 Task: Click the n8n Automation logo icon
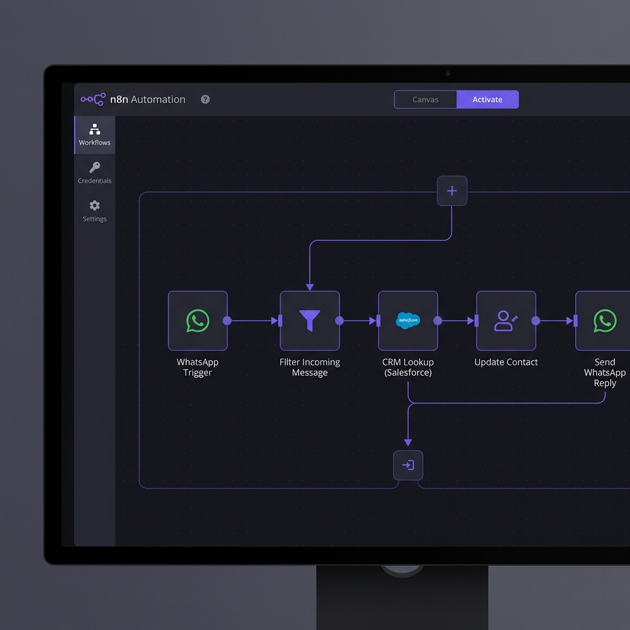(x=93, y=100)
